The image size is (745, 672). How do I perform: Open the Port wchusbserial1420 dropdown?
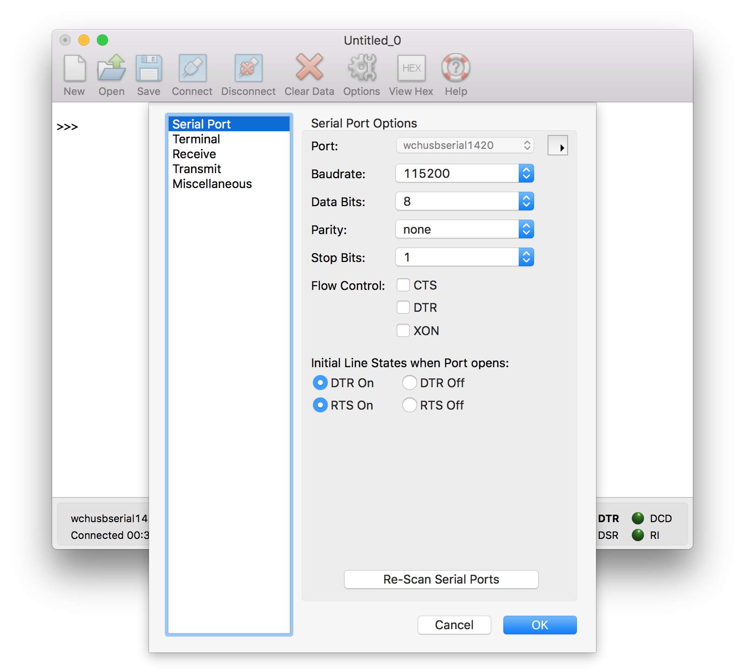click(465, 145)
